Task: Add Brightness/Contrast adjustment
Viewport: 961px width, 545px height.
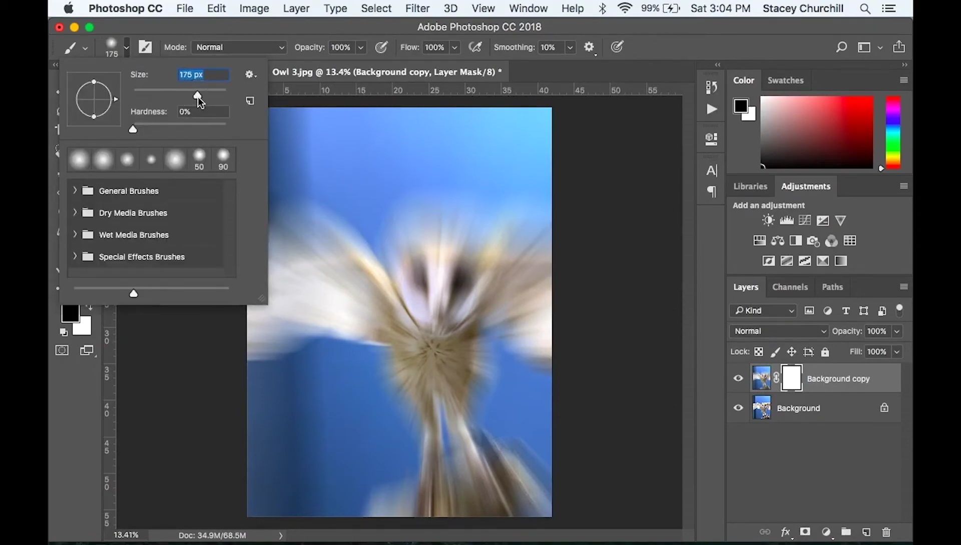Action: point(768,220)
